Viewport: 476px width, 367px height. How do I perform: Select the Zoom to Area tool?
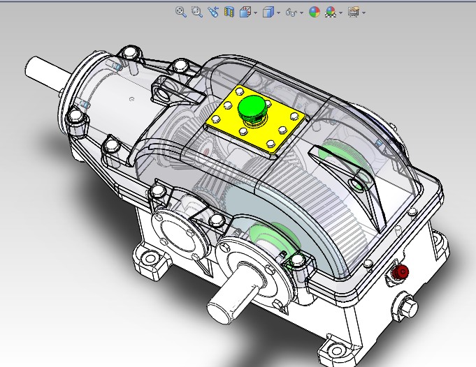196,12
